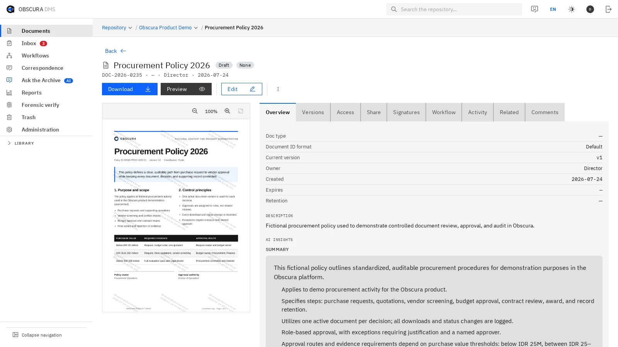Focus the Search the repository field
Viewport: 618px width, 347px height.
[x=454, y=9]
